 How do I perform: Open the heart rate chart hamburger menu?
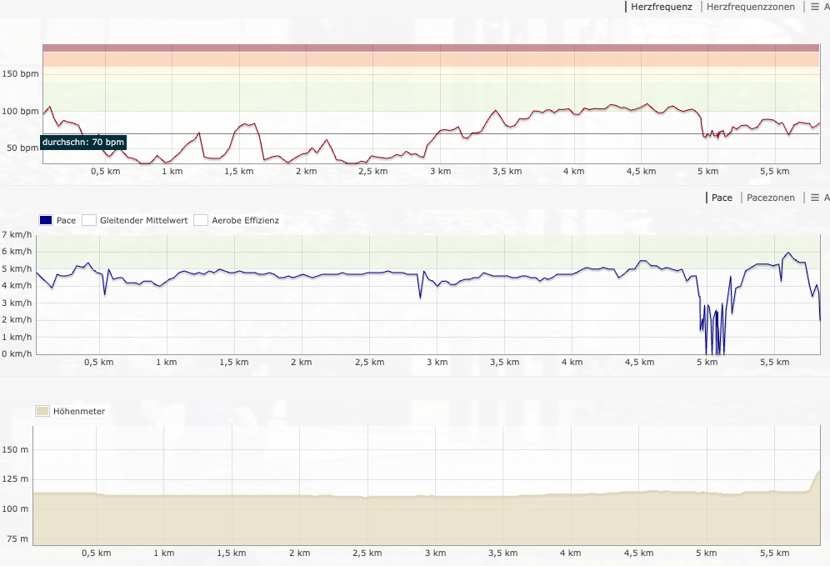(816, 7)
